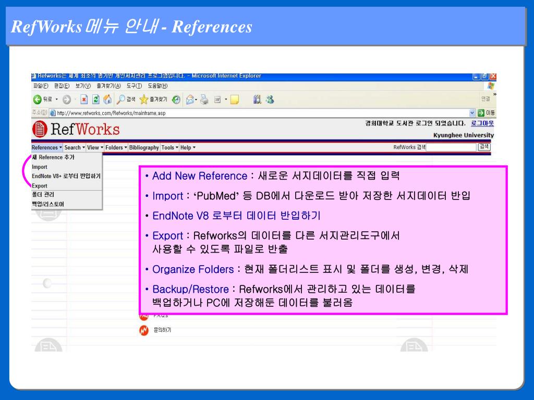
Task: Click the Windows flag logo in IE
Action: pos(491,86)
